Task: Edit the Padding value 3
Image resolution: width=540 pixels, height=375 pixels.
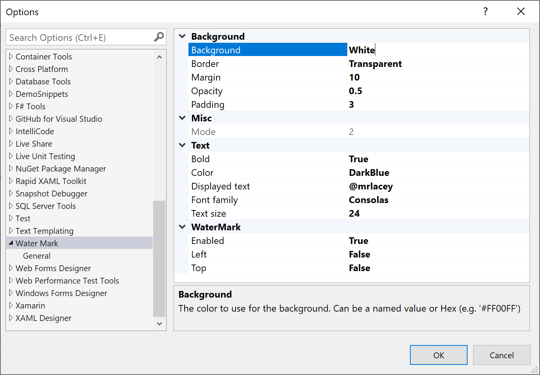Action: [x=438, y=104]
